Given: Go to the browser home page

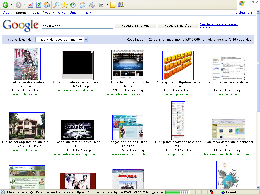Looking at the screenshot, I should click(x=47, y=5).
